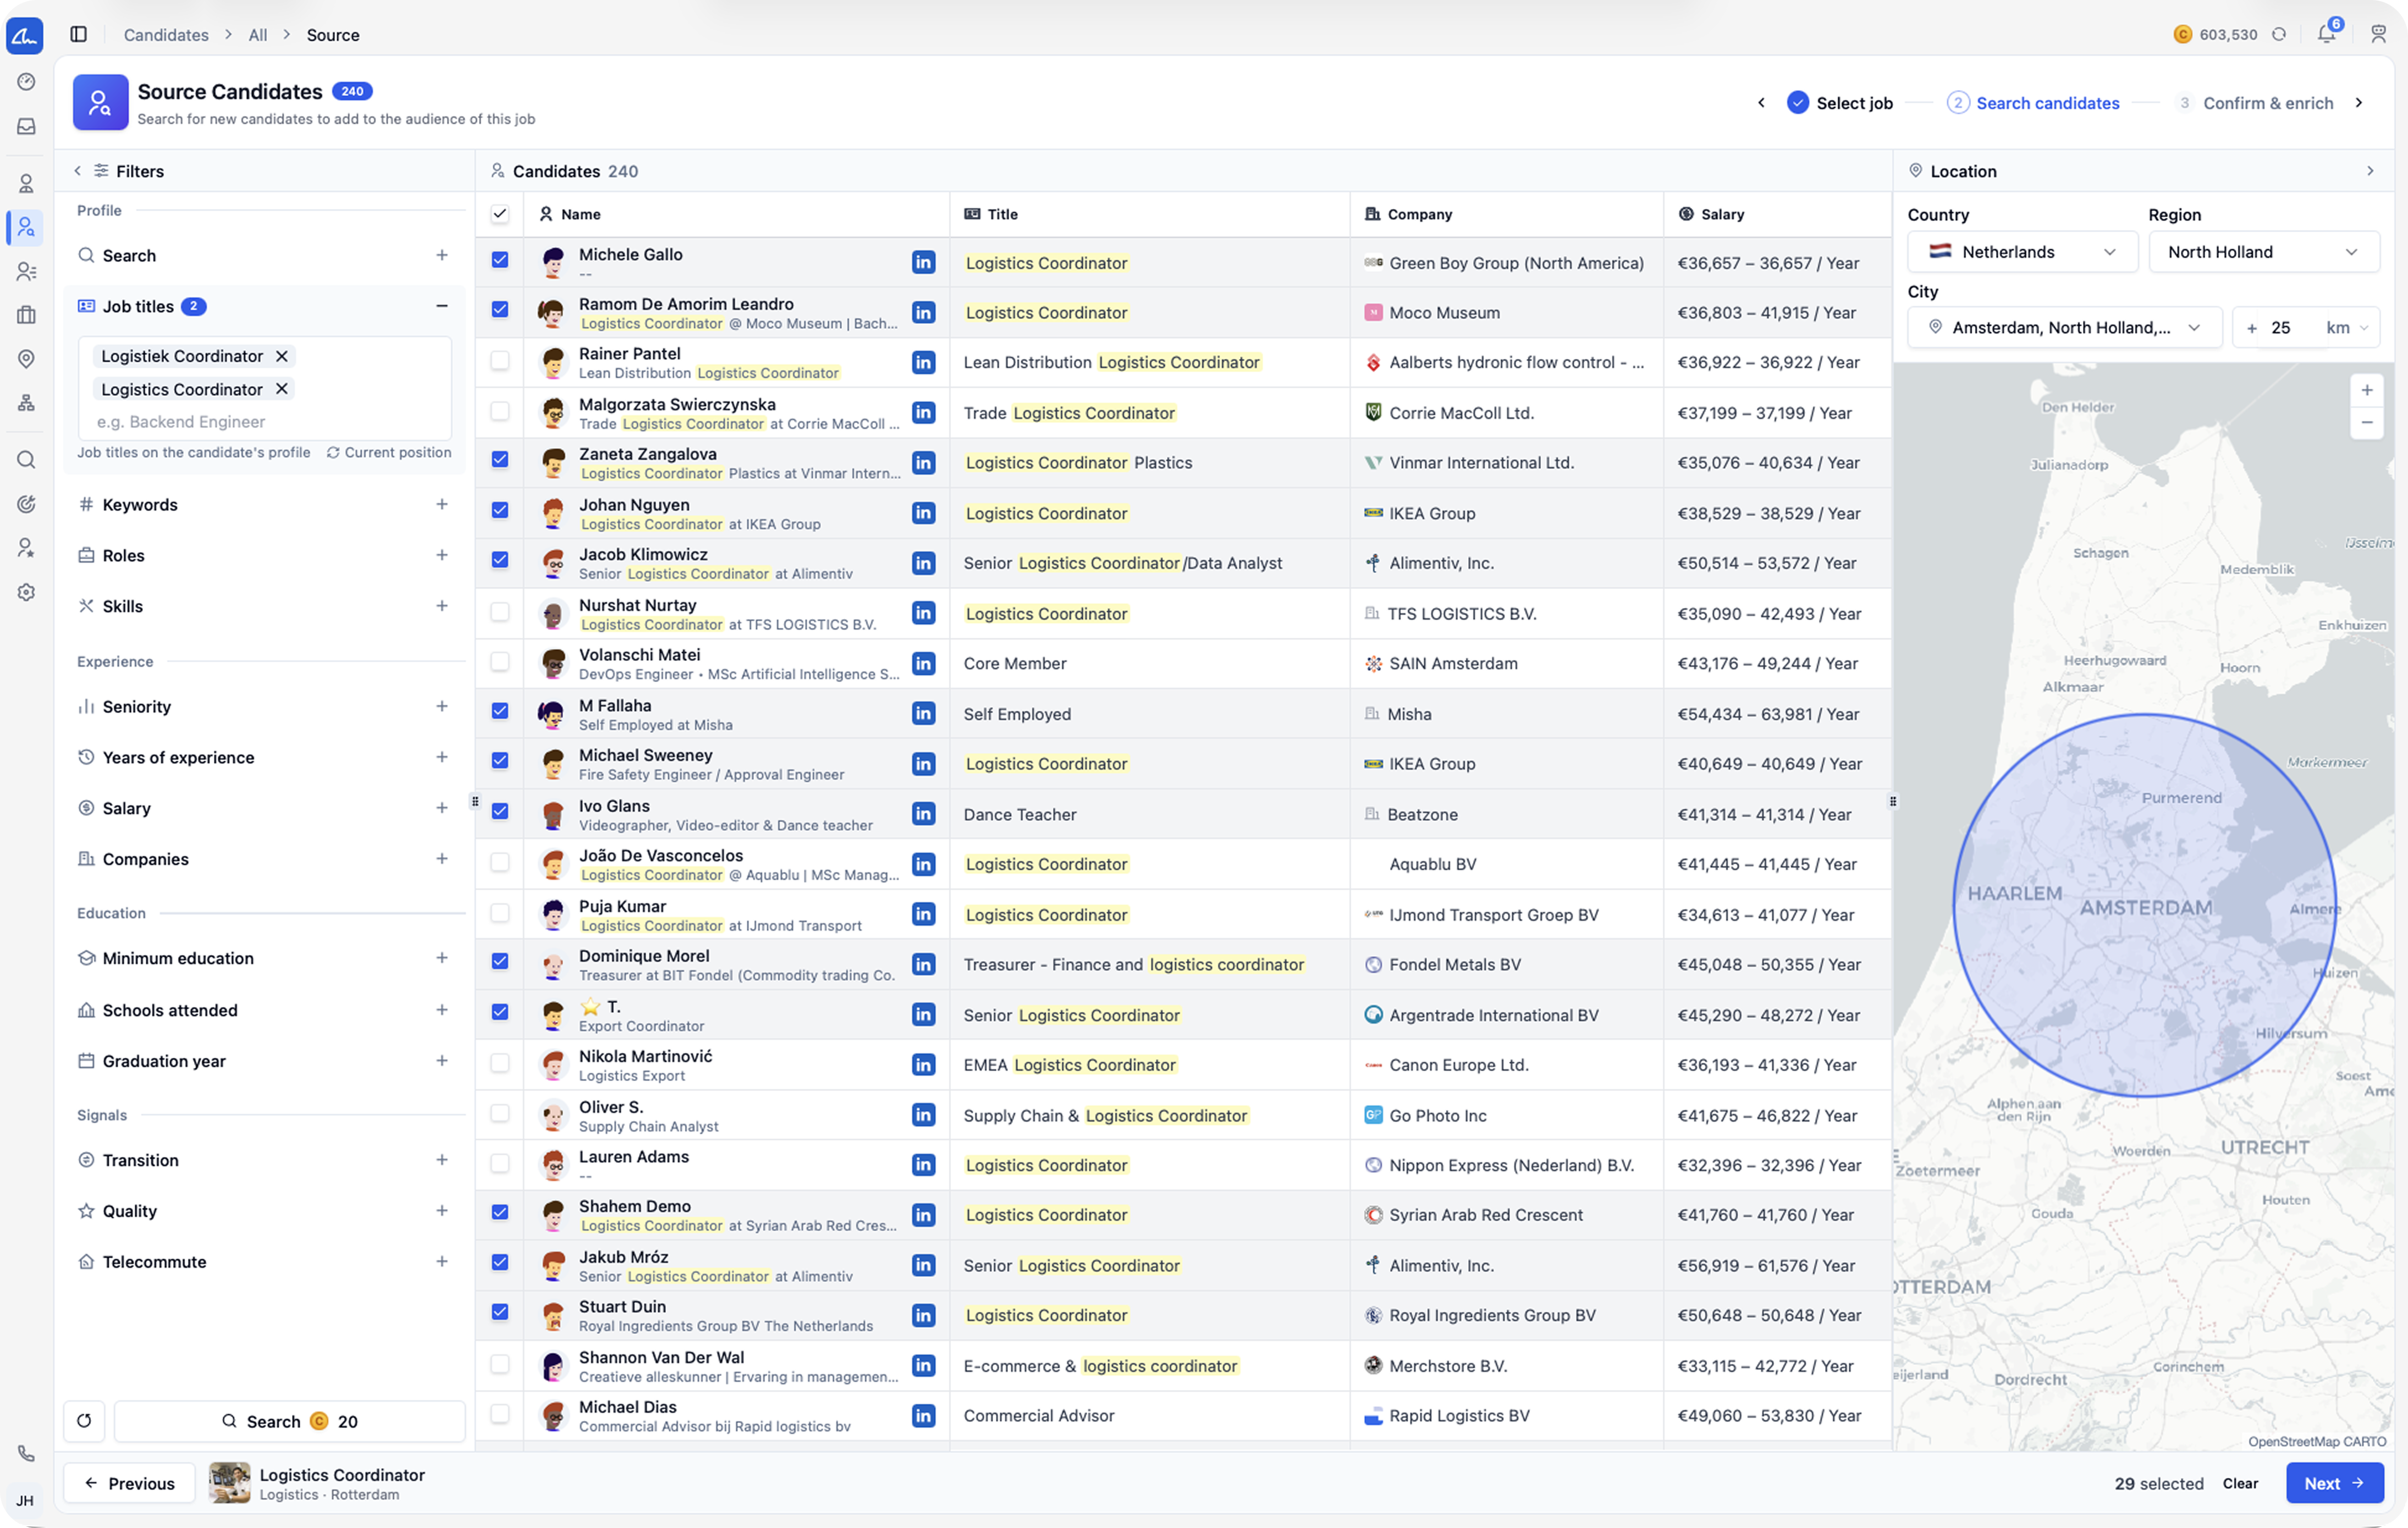Check the box for Michael Dias
This screenshot has height=1528, width=2408.
coord(500,1414)
